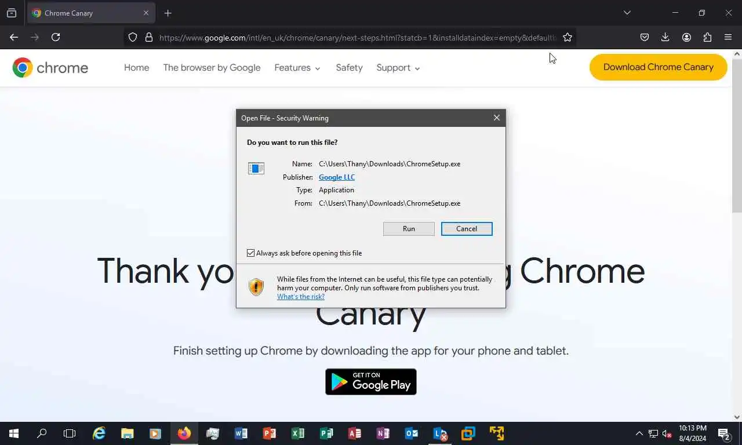Launch Access from the taskbar

point(354,433)
